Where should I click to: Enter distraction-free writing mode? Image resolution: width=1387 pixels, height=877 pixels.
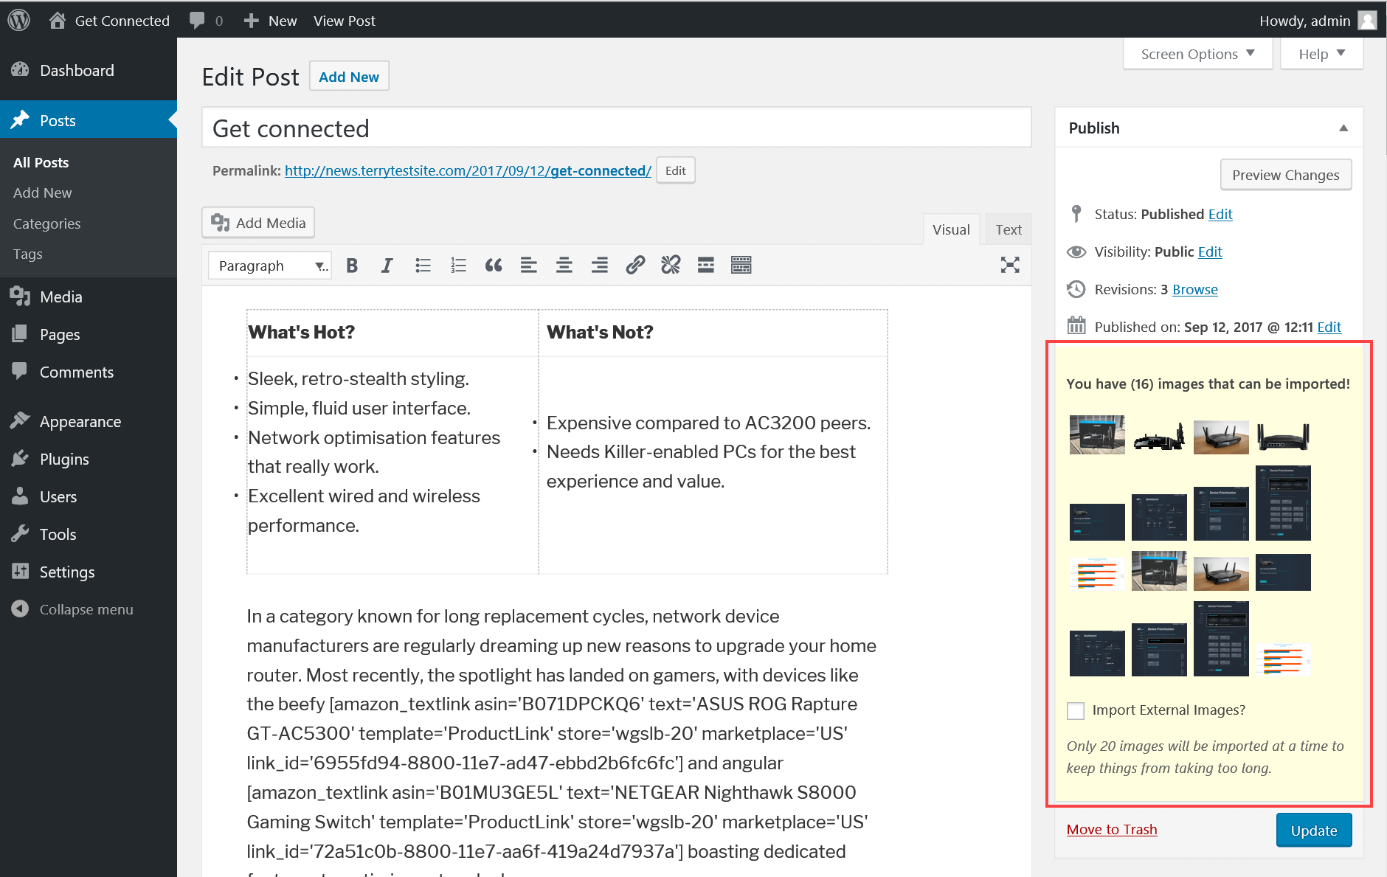click(1010, 266)
